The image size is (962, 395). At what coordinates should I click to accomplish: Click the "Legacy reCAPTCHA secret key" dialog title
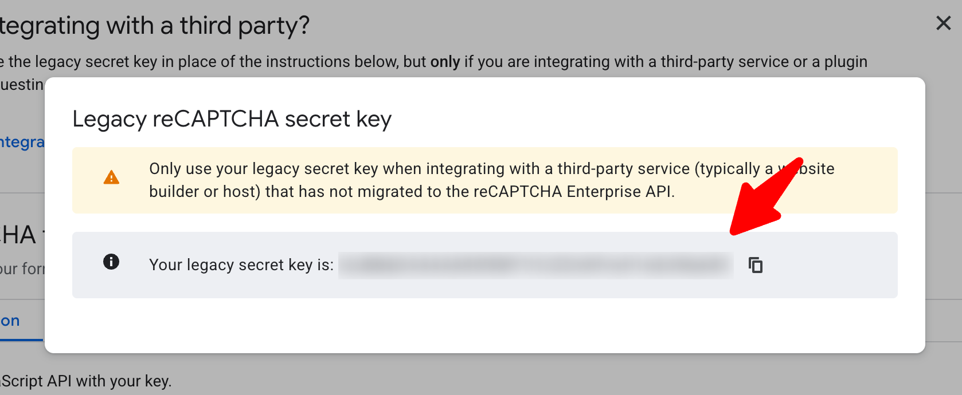tap(232, 119)
